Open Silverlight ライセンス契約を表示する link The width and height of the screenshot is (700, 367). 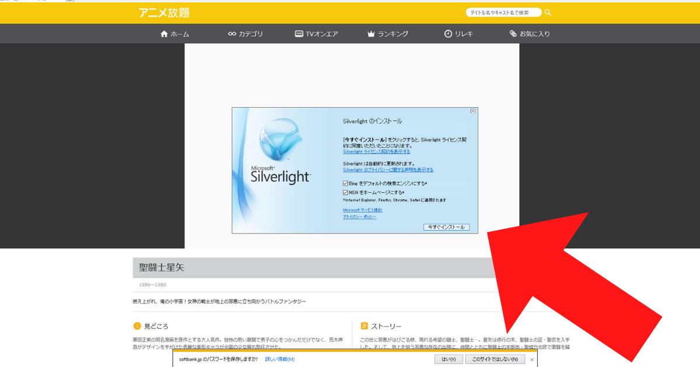(376, 151)
